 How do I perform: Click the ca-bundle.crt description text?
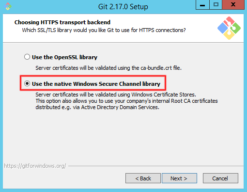(108, 68)
